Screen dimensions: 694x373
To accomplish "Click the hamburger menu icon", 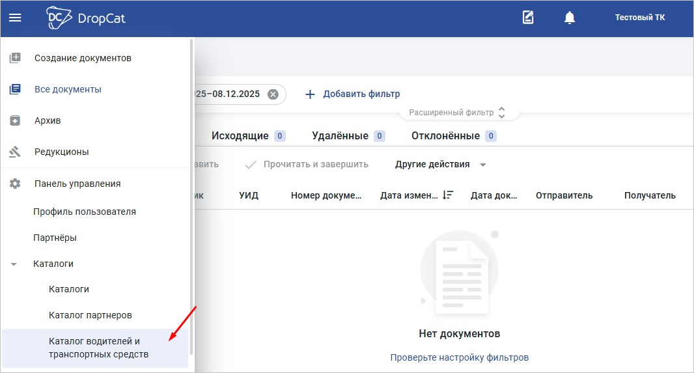I will tap(15, 18).
